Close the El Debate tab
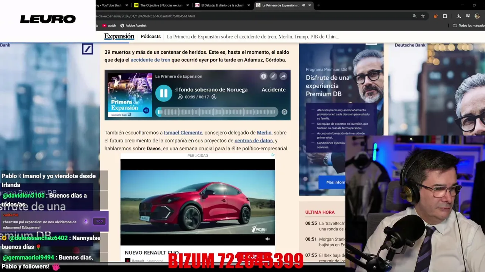Image resolution: width=485 pixels, height=272 pixels. tap(249, 5)
